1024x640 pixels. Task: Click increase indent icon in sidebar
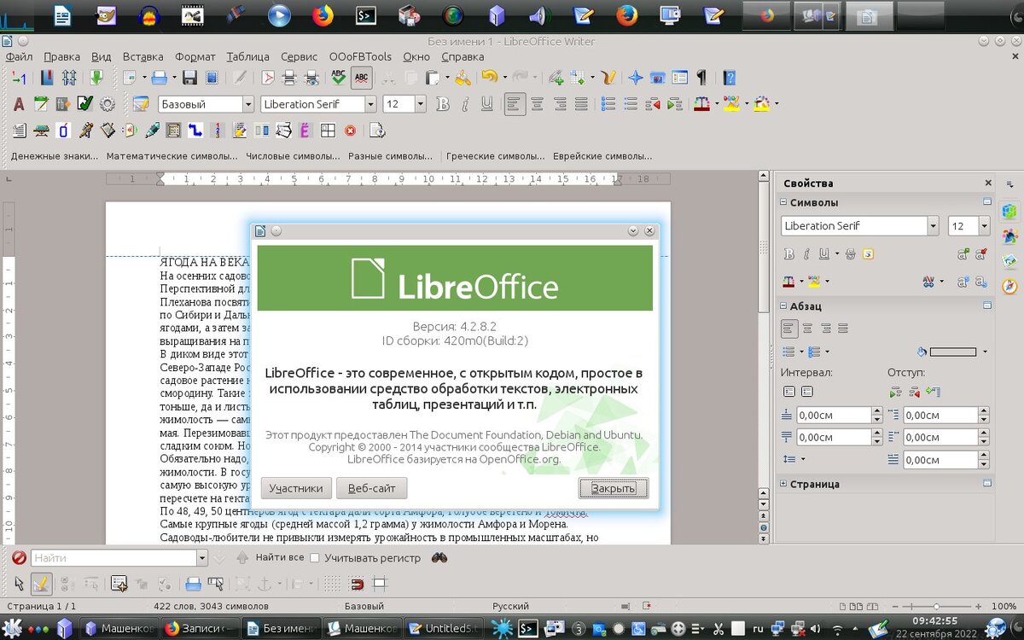pyautogui.click(x=895, y=393)
